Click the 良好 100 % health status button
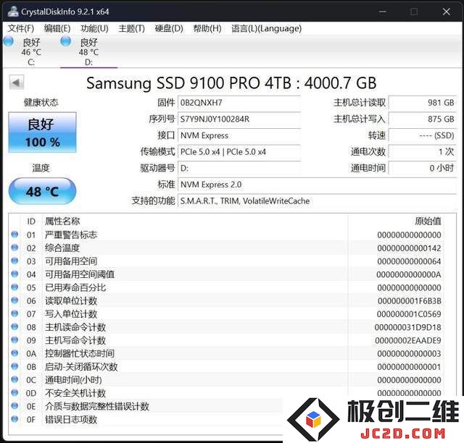Viewport: 464px width, 443px height. (42, 132)
